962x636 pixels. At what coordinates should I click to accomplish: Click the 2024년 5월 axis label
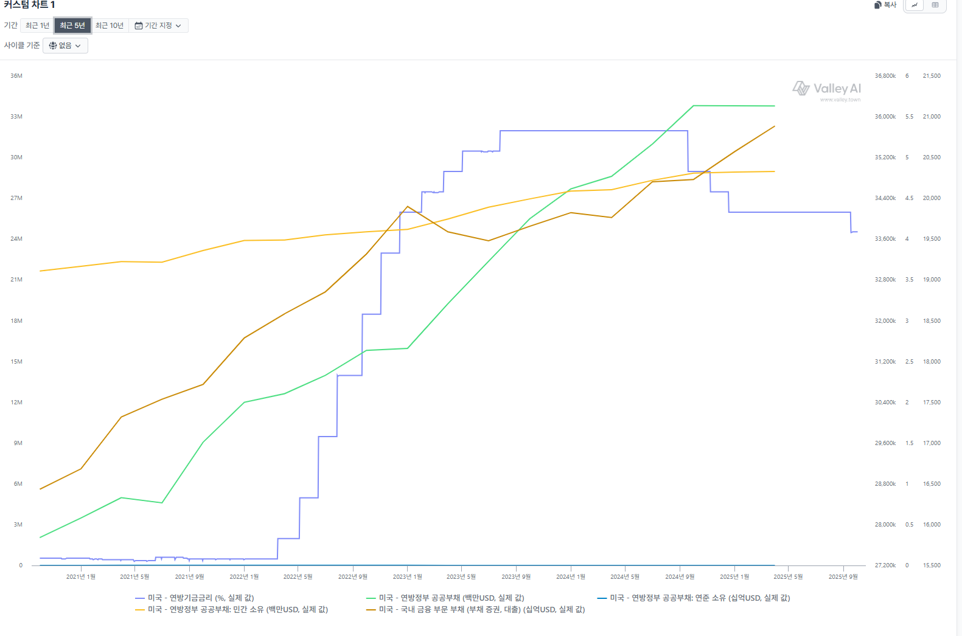click(625, 576)
